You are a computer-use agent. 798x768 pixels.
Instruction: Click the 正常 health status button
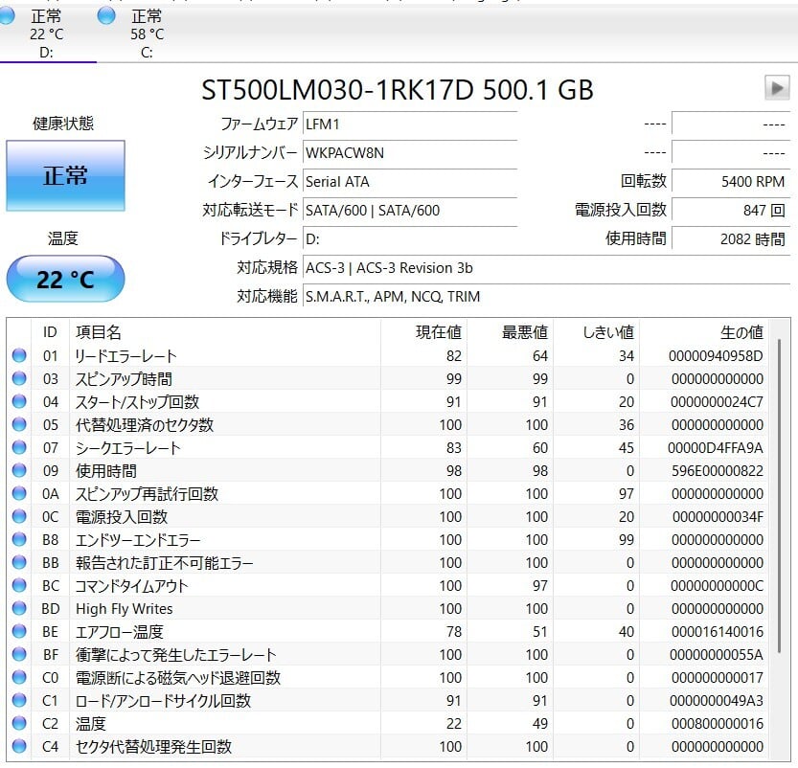click(x=65, y=176)
